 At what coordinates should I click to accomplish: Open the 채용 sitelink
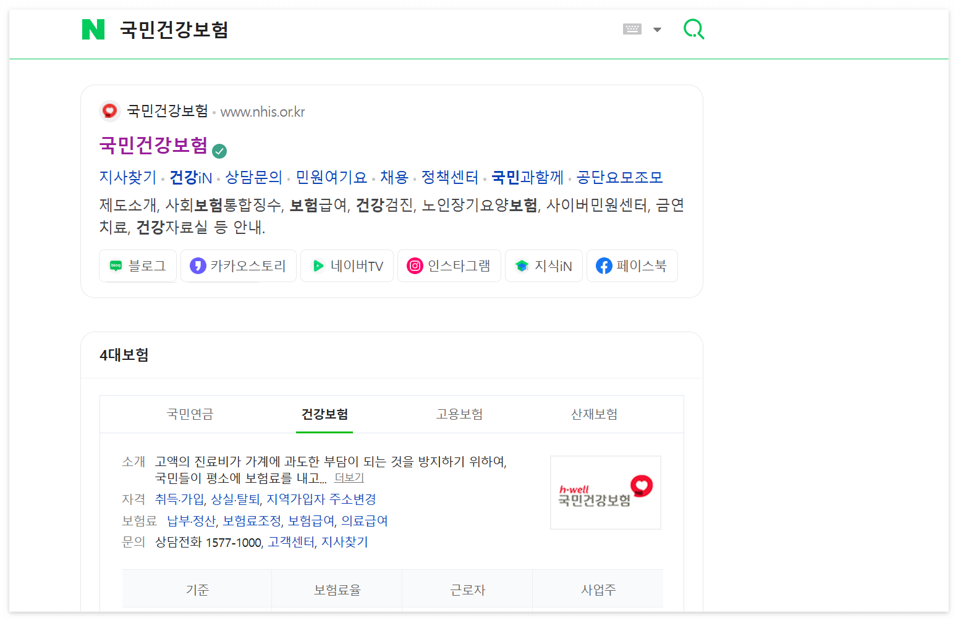tap(394, 177)
